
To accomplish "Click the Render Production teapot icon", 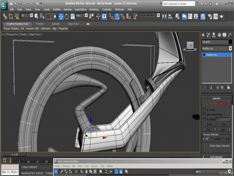I will (222, 16).
